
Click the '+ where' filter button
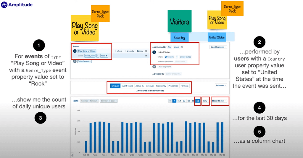point(118,51)
